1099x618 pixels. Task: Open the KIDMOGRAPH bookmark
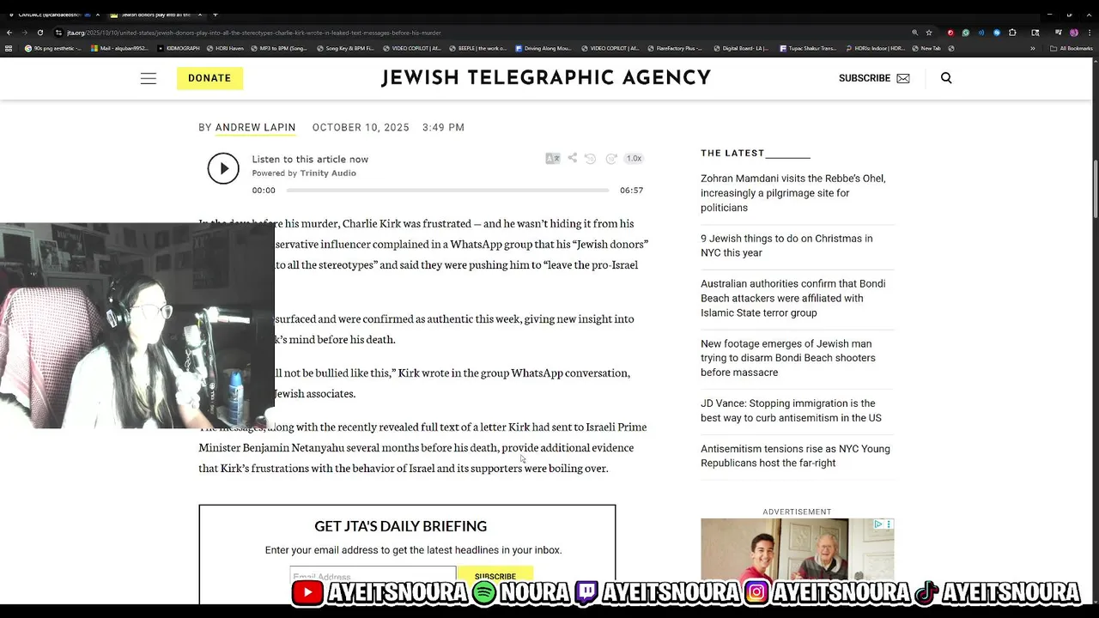tap(178, 48)
